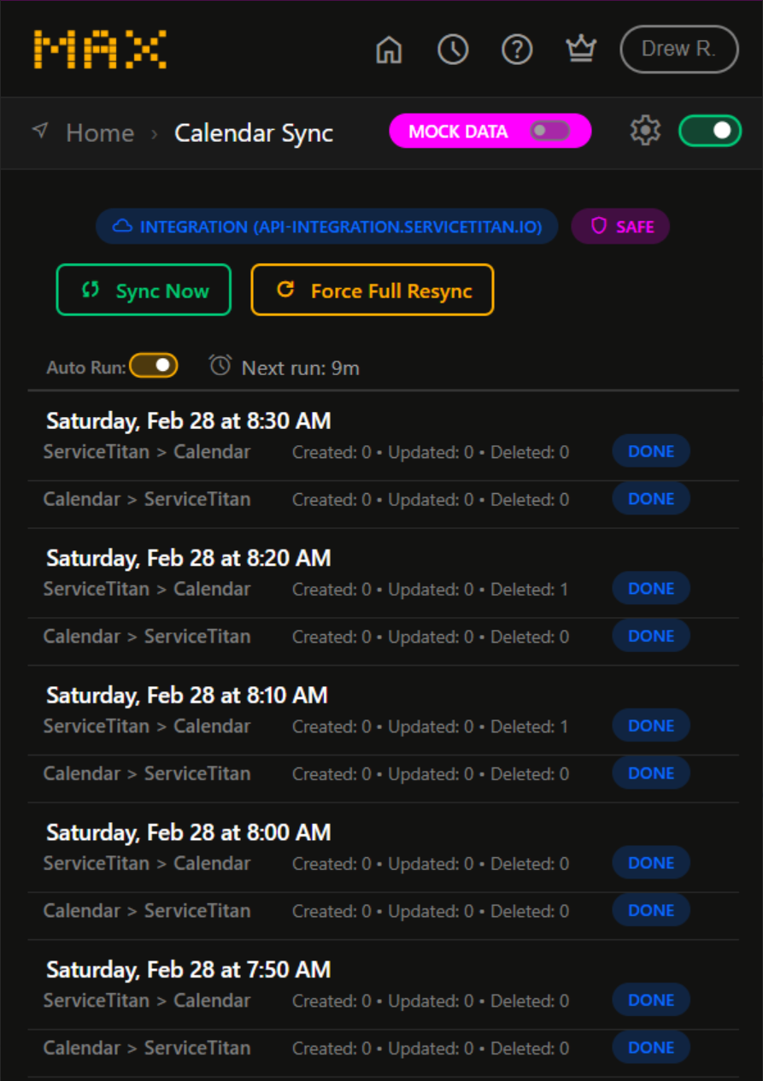Click the crown icon in the top bar
This screenshot has height=1081, width=763.
[581, 49]
